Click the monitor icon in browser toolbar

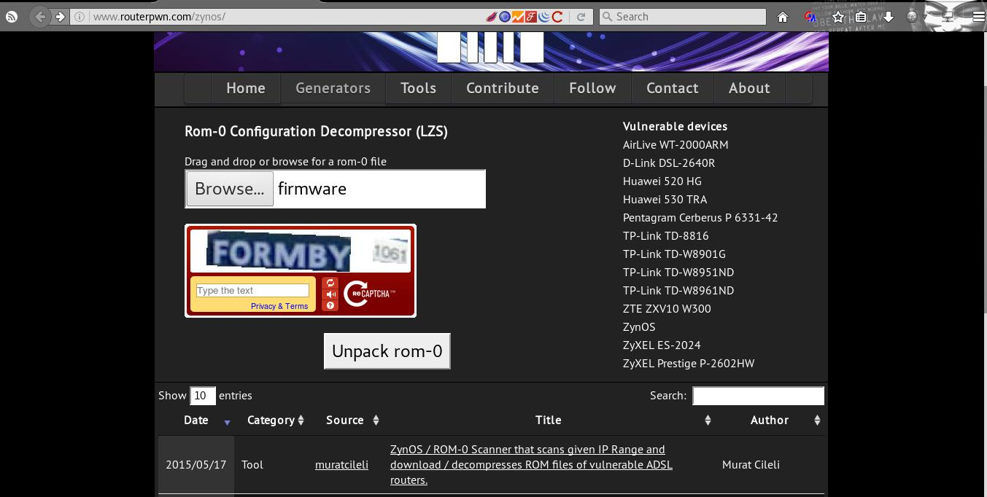pos(948,17)
